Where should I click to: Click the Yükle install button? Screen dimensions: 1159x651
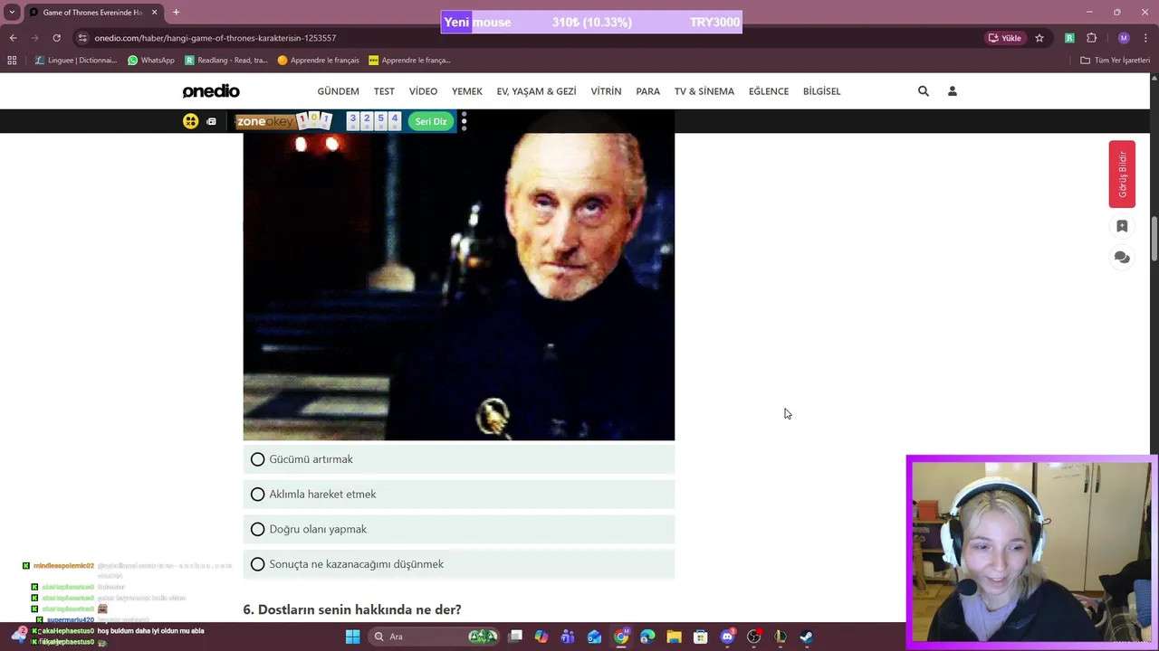pyautogui.click(x=1005, y=38)
